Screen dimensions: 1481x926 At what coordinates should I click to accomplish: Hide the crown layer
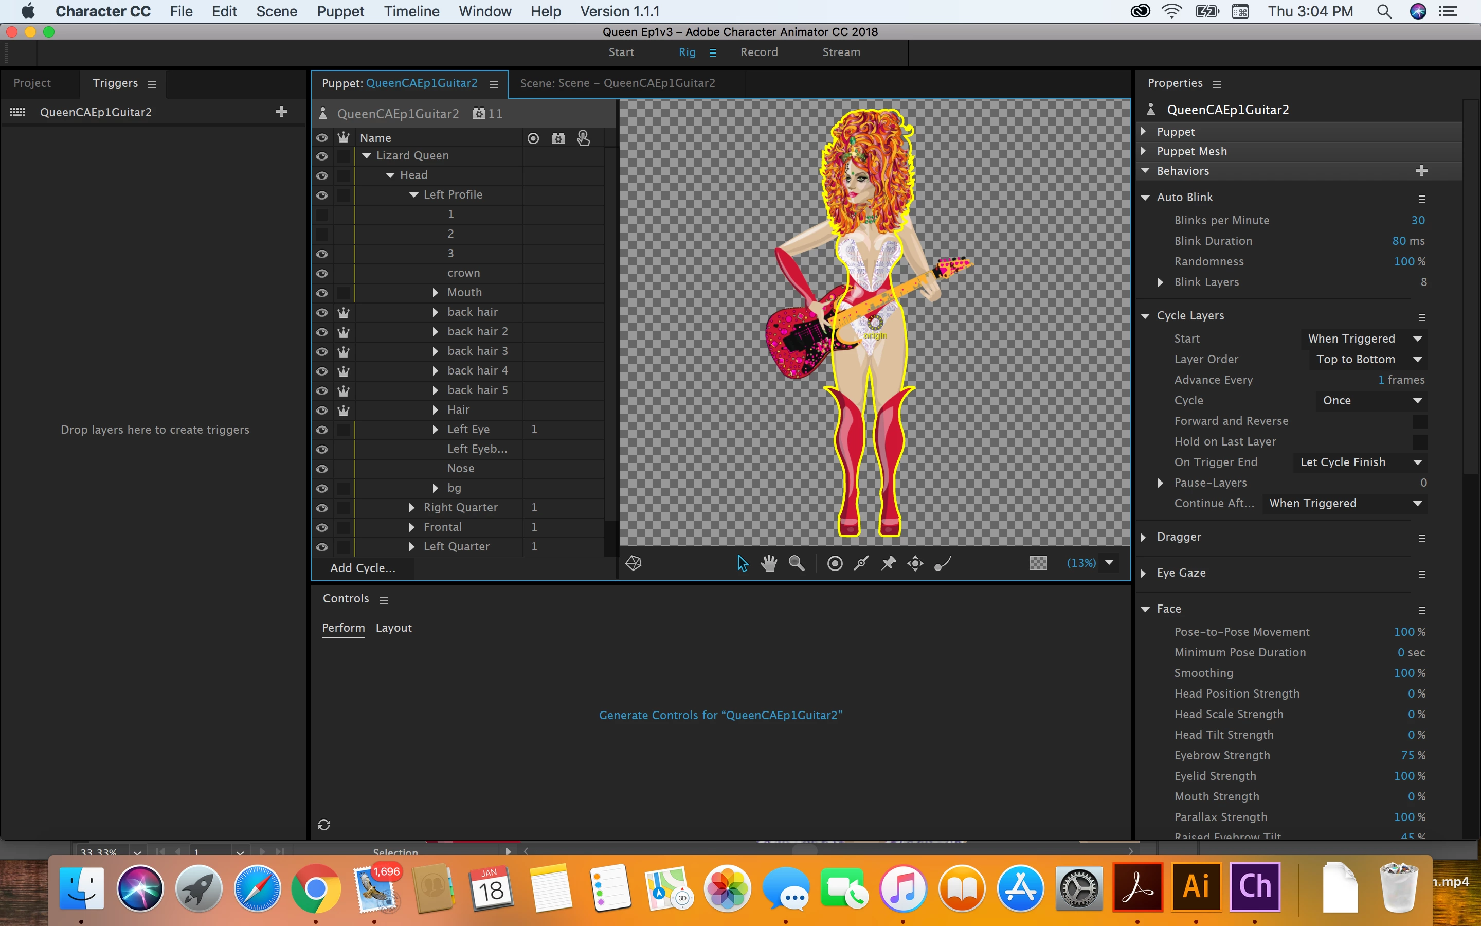click(321, 273)
